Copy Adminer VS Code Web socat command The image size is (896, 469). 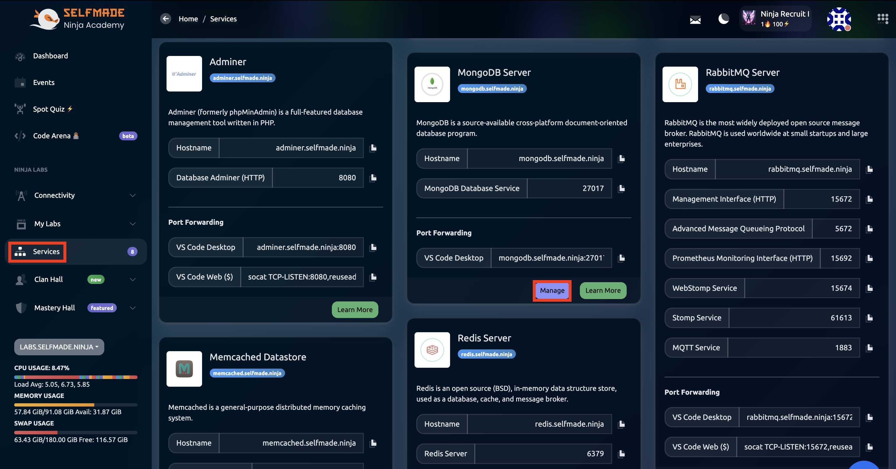point(373,277)
